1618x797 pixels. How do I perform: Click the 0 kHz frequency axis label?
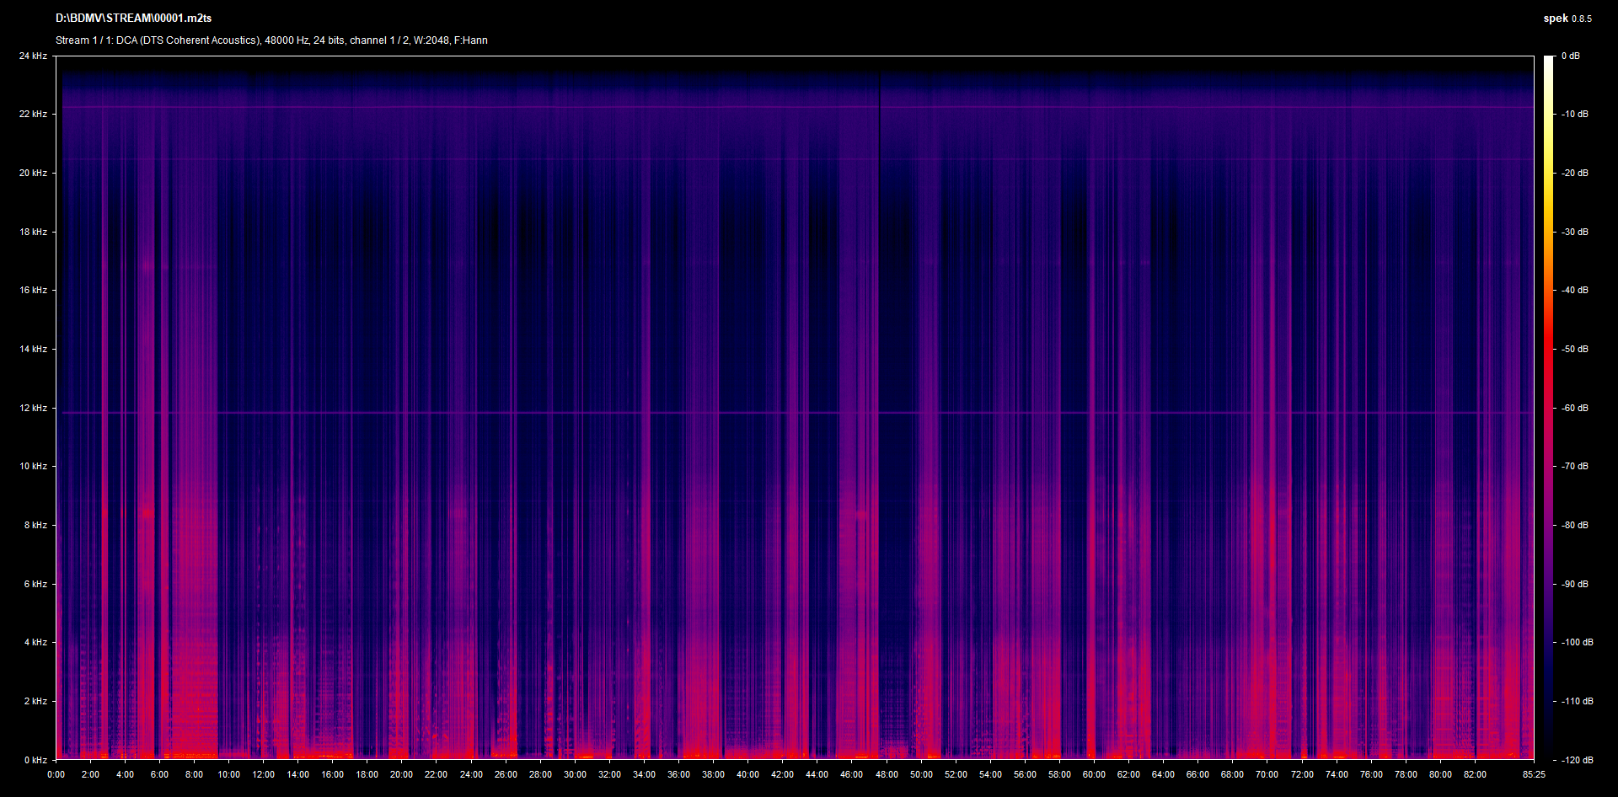35,760
